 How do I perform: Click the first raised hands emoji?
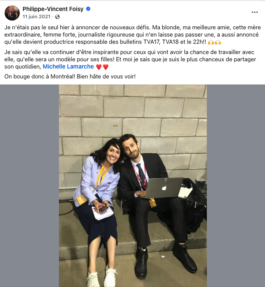211,43
